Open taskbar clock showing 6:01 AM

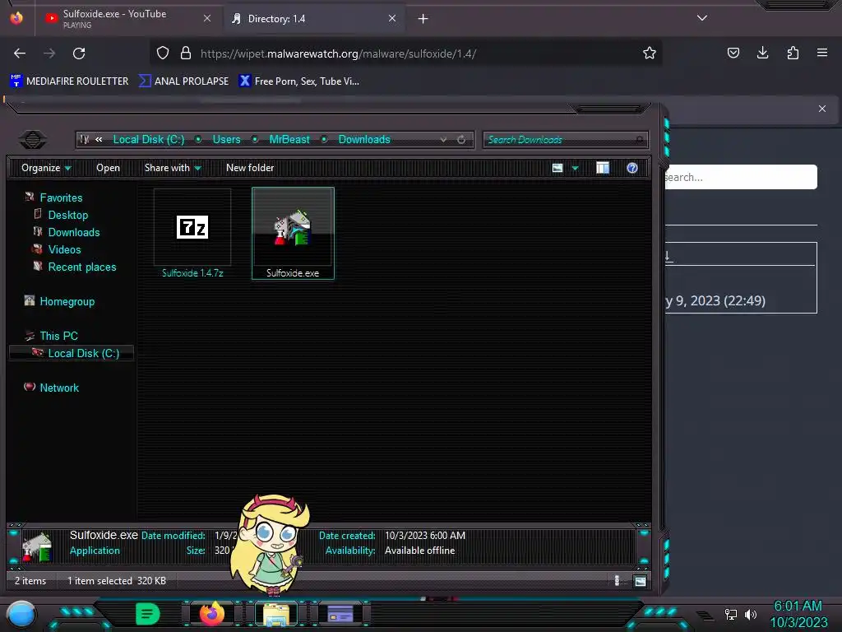pos(799,614)
